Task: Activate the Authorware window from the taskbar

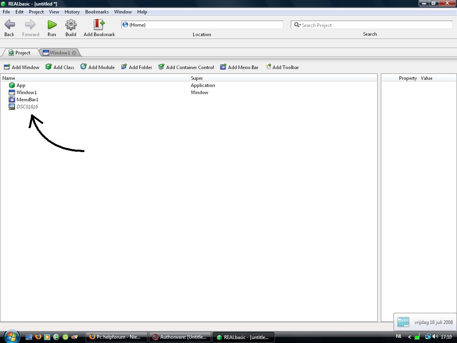Action: click(x=180, y=337)
